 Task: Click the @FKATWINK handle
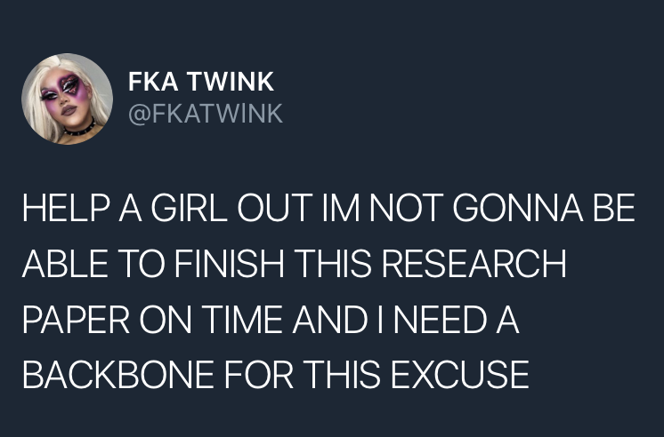(x=206, y=114)
